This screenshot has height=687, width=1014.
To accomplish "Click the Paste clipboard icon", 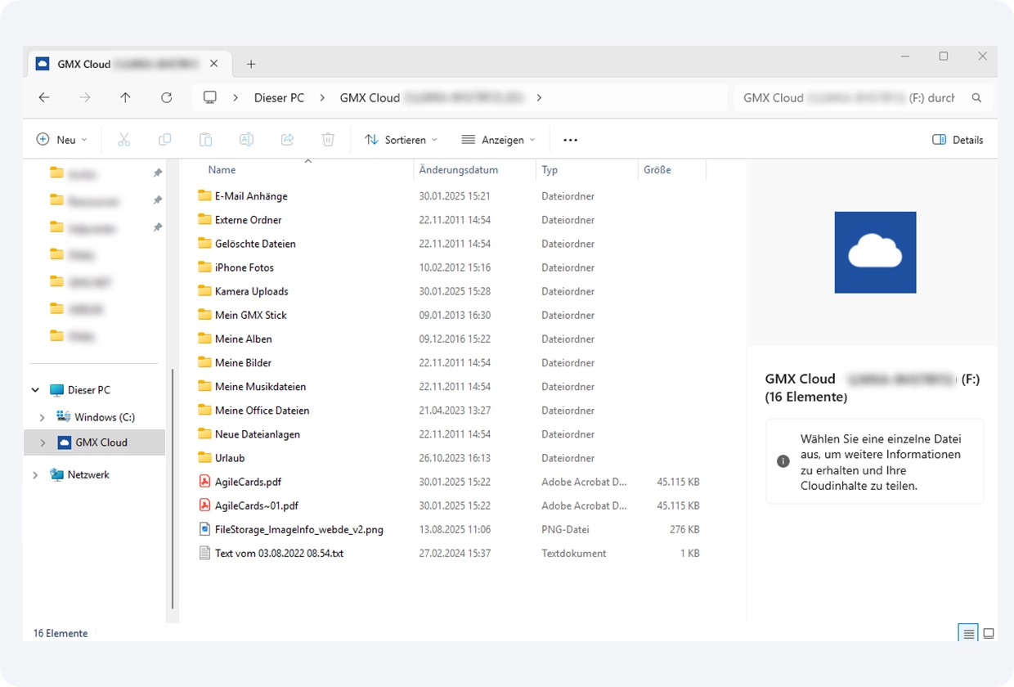I will [x=205, y=140].
